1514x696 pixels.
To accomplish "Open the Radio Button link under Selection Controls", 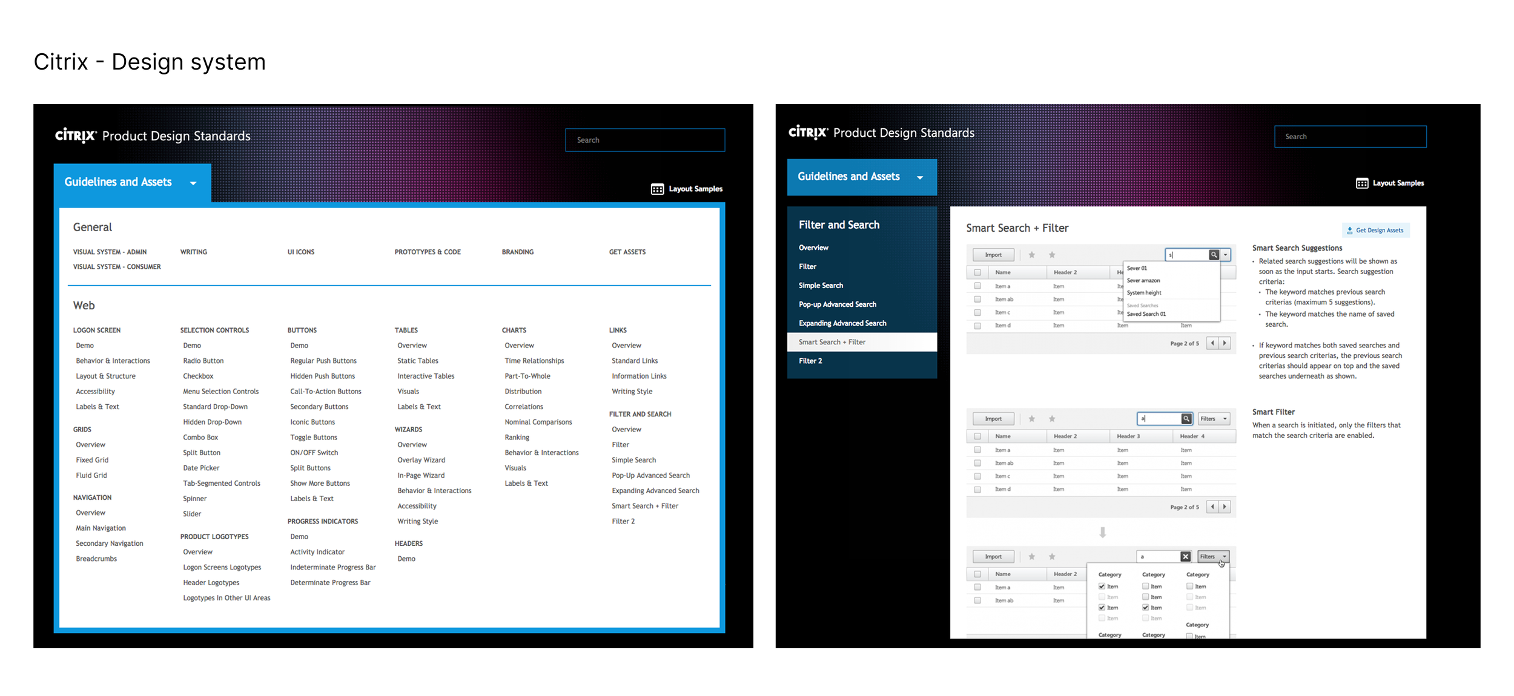I will [203, 361].
